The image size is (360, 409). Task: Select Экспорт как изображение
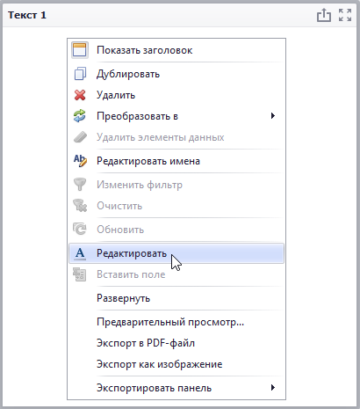point(176,364)
